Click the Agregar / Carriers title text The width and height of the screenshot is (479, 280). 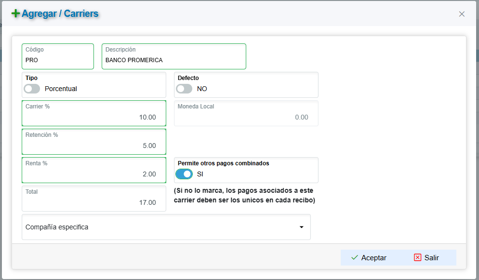click(x=60, y=13)
